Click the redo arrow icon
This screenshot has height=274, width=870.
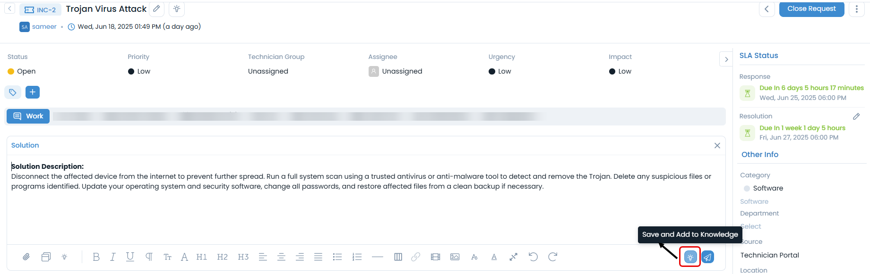click(552, 257)
